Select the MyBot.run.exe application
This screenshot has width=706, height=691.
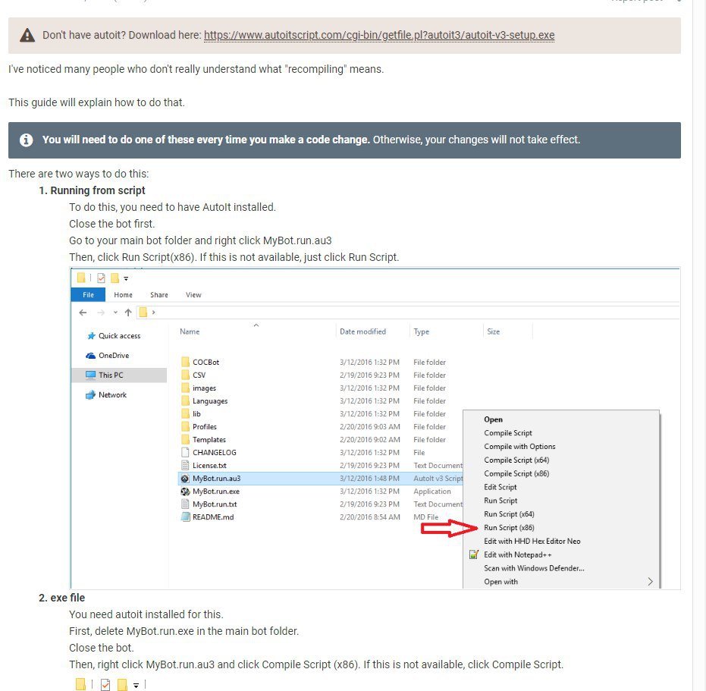[x=216, y=492]
